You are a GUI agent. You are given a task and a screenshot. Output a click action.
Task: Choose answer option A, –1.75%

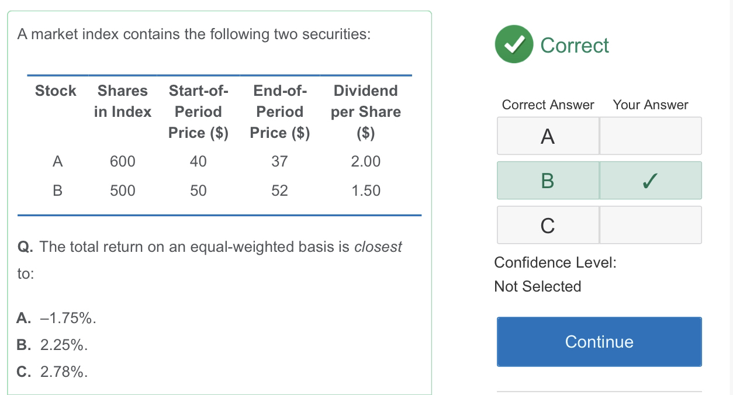click(57, 318)
